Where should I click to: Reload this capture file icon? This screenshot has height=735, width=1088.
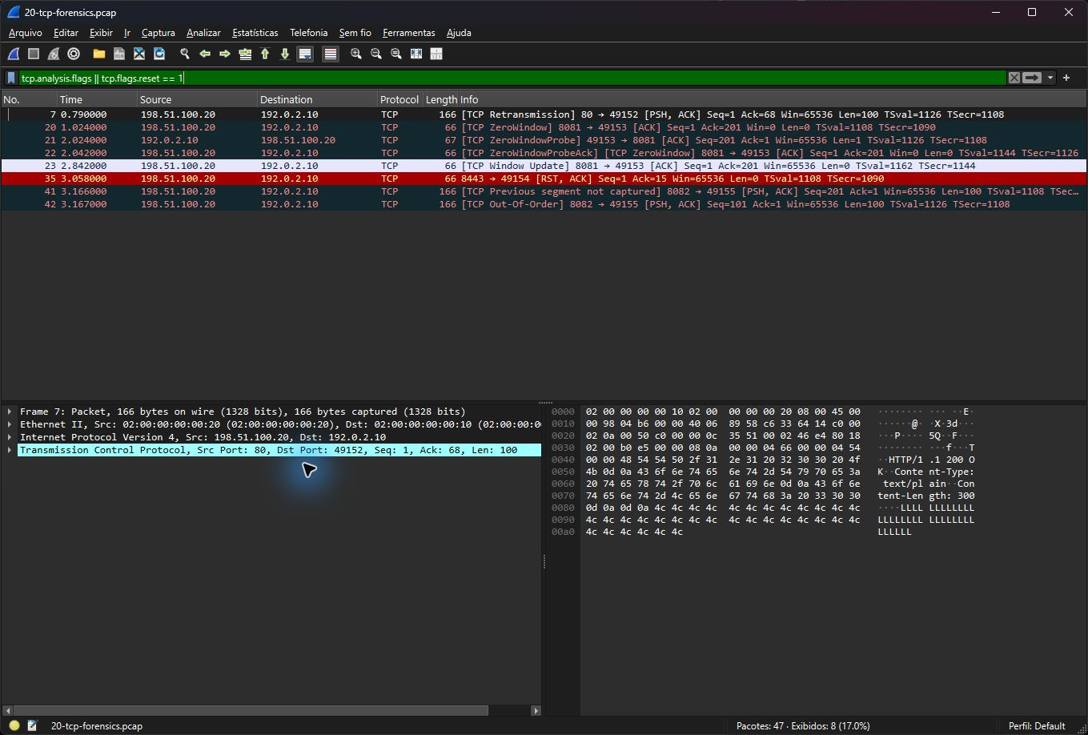(x=159, y=54)
